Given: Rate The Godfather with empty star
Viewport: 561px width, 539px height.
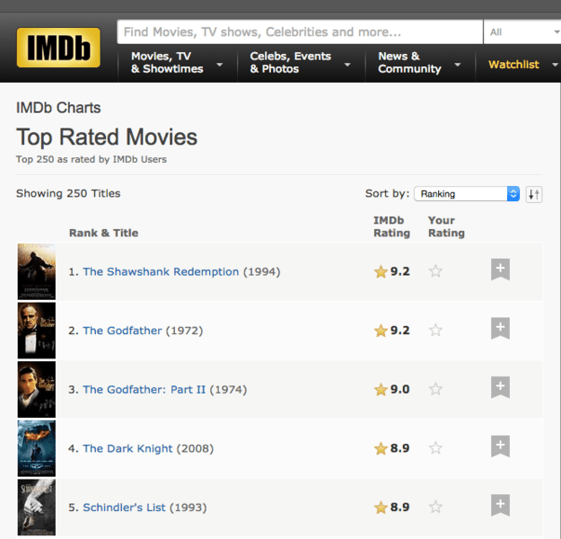Looking at the screenshot, I should (x=436, y=331).
